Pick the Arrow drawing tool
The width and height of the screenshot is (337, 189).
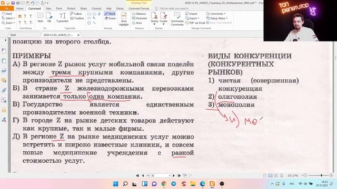[x=94, y=18]
